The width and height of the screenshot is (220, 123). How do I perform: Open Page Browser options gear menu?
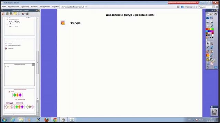point(2,10)
